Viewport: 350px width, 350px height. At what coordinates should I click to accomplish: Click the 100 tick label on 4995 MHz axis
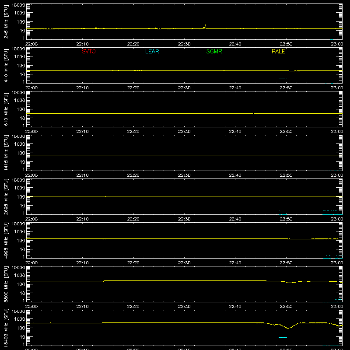21,240
